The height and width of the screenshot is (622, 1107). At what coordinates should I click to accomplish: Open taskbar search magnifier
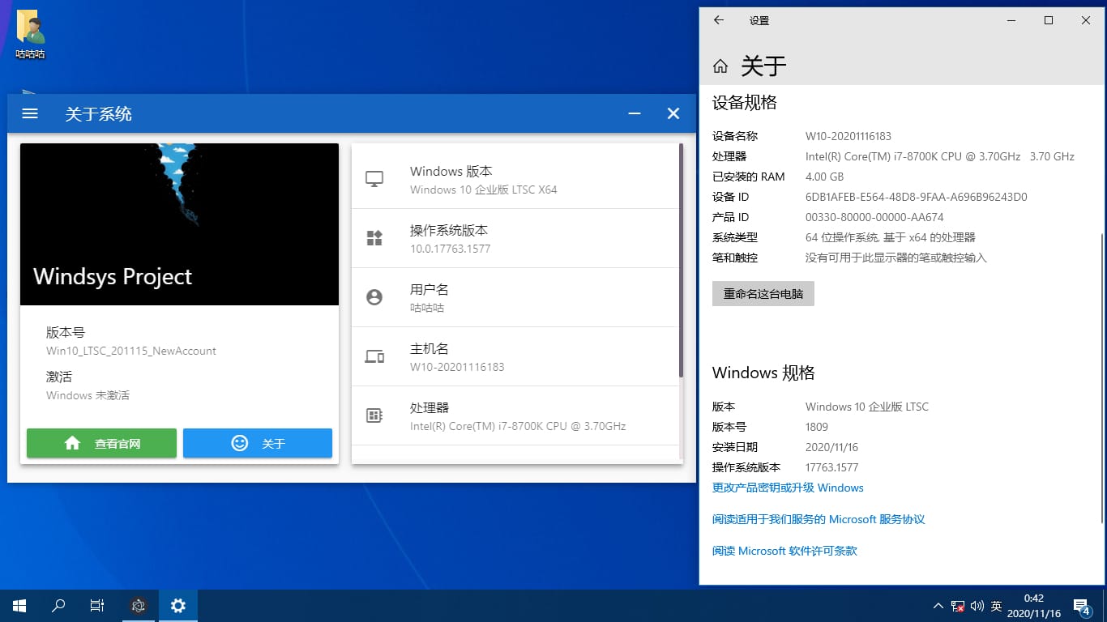pos(58,605)
